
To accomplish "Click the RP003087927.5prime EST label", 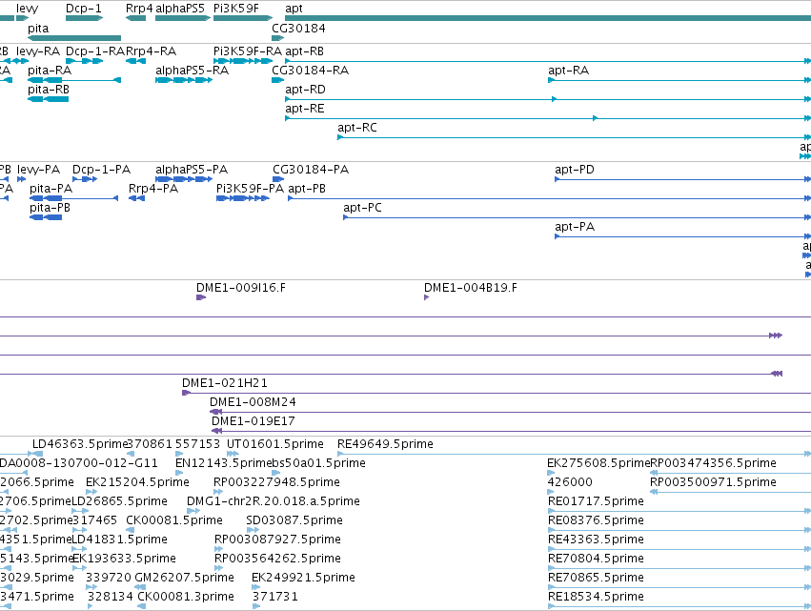I will (x=277, y=540).
